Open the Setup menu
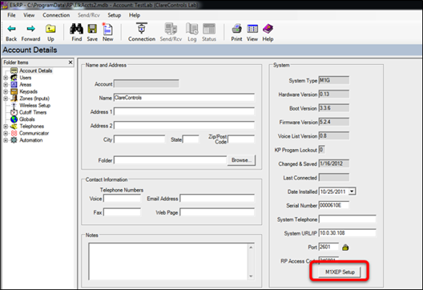 115,15
